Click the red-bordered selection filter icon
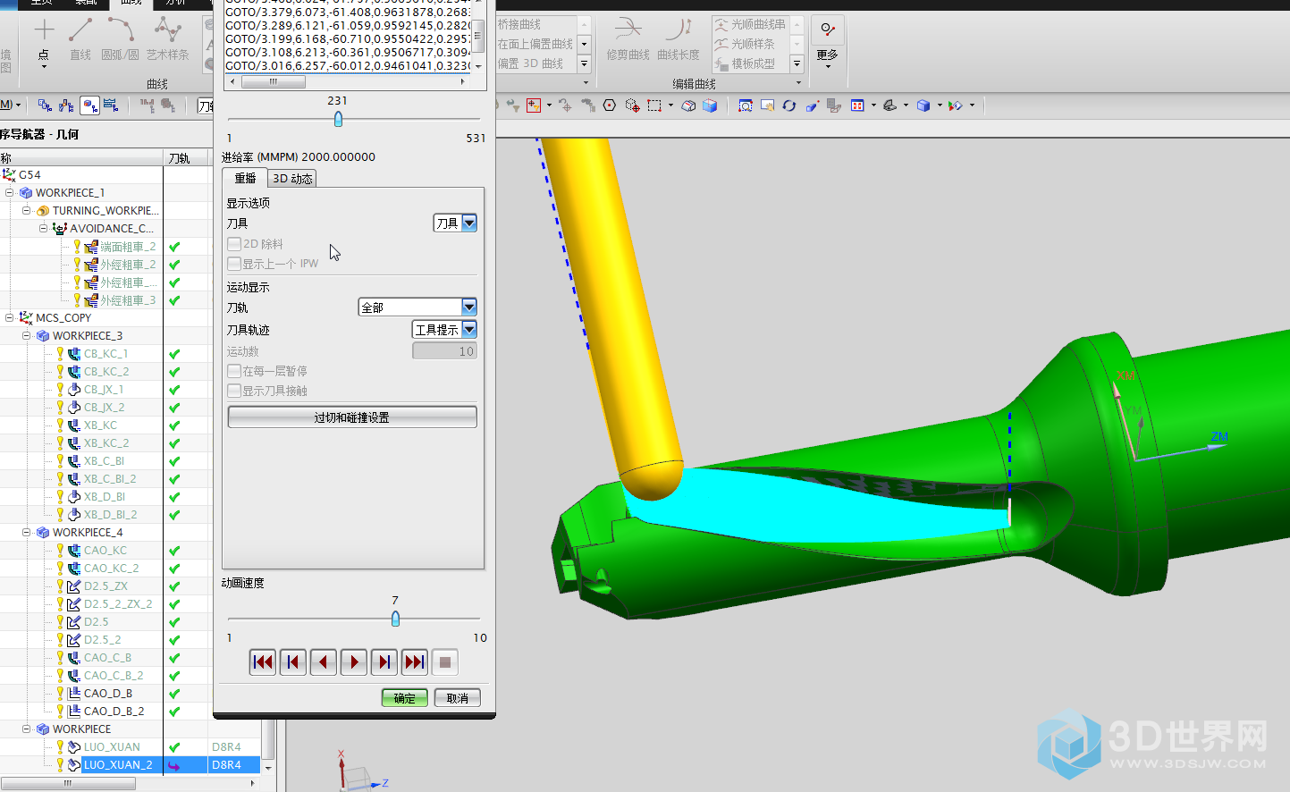This screenshot has width=1290, height=792. click(534, 105)
